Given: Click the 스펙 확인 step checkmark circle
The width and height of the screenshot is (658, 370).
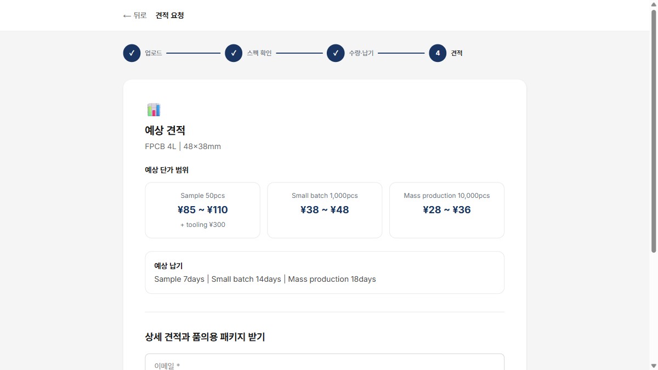Looking at the screenshot, I should 234,53.
